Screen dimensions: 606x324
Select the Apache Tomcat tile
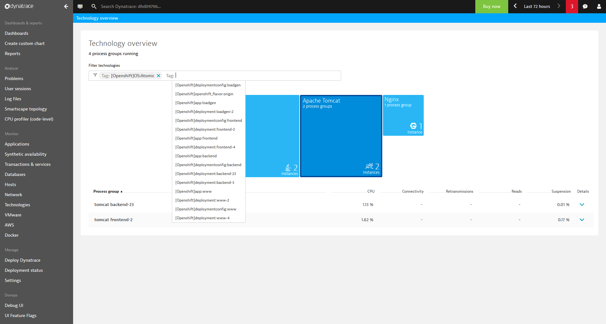(341, 136)
